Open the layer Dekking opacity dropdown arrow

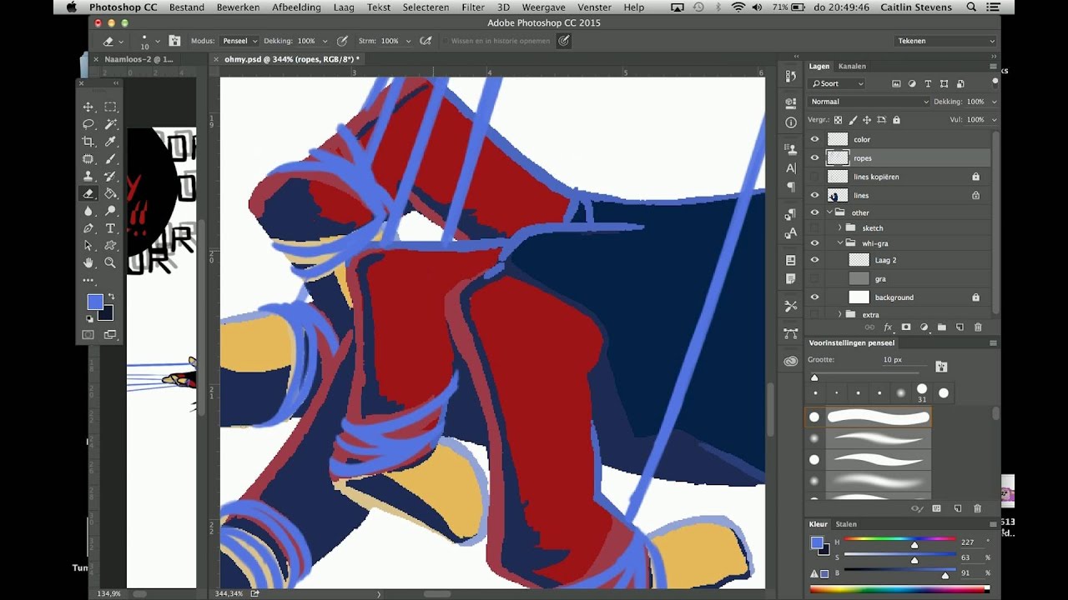click(993, 102)
